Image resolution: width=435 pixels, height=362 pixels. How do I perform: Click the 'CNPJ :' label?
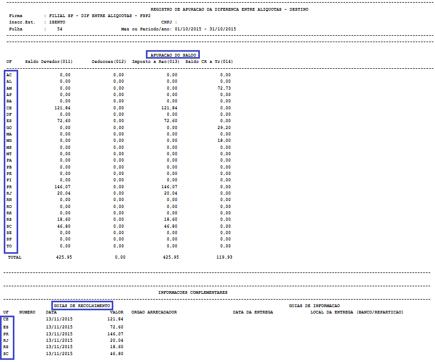(169, 22)
